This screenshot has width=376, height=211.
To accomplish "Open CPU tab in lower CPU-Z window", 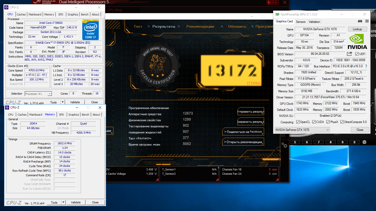I will tap(11, 115).
